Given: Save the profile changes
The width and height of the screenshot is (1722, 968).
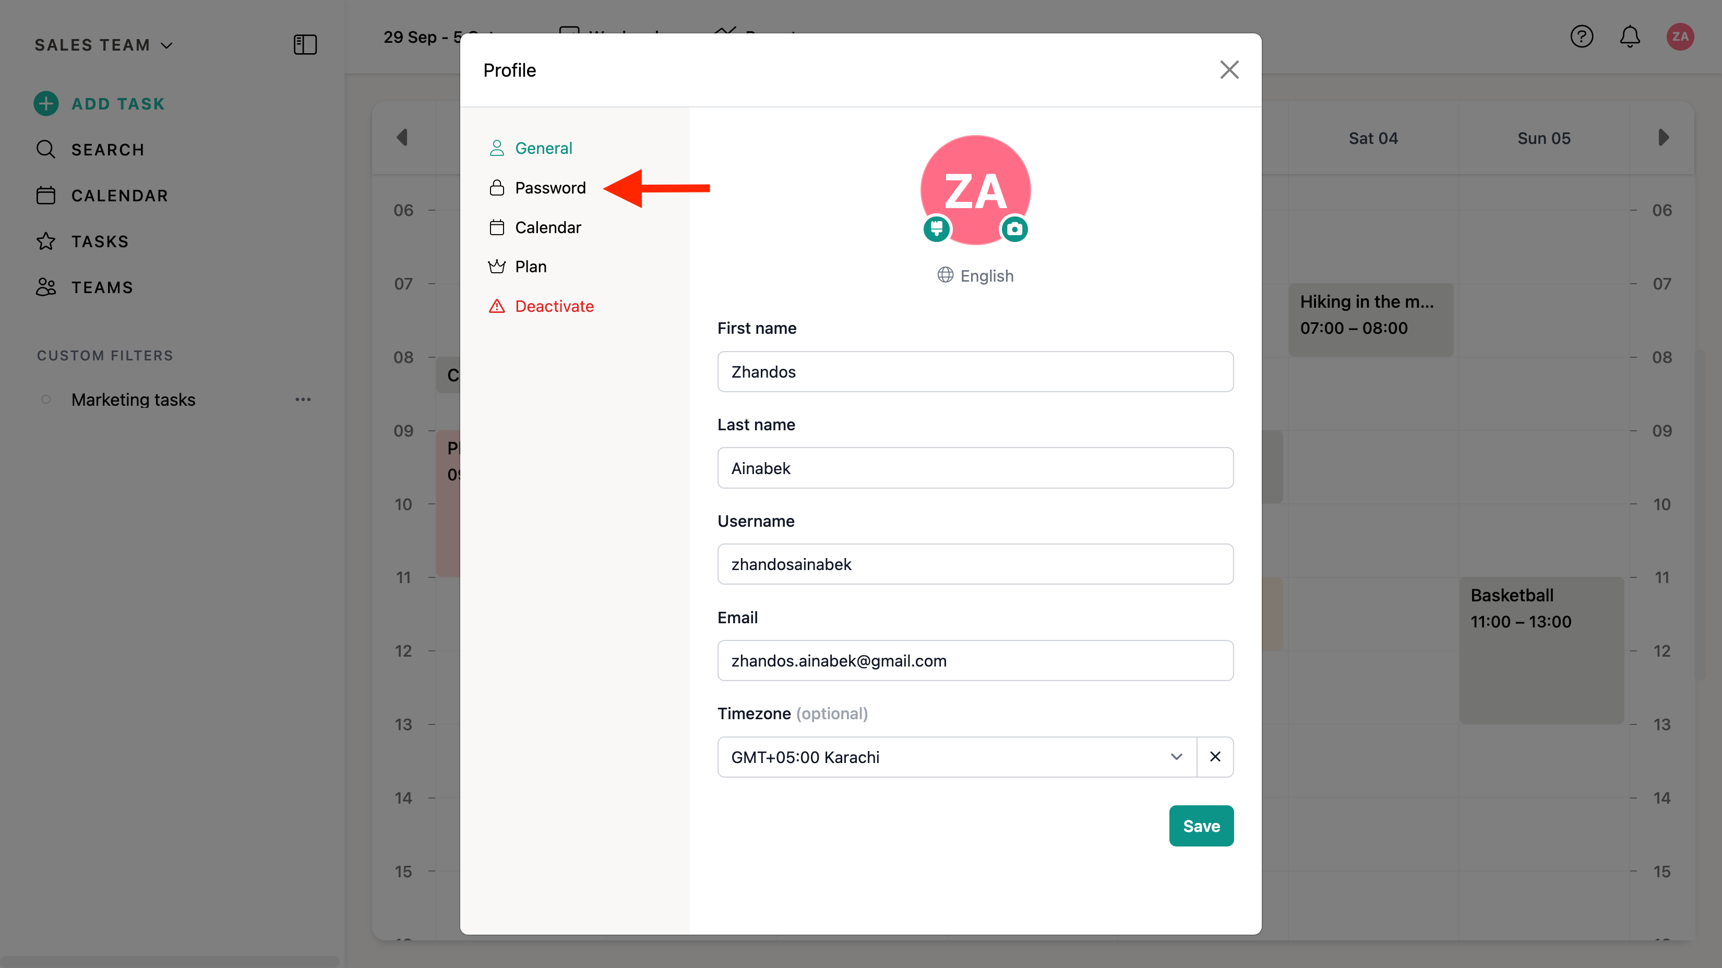Looking at the screenshot, I should 1201,826.
